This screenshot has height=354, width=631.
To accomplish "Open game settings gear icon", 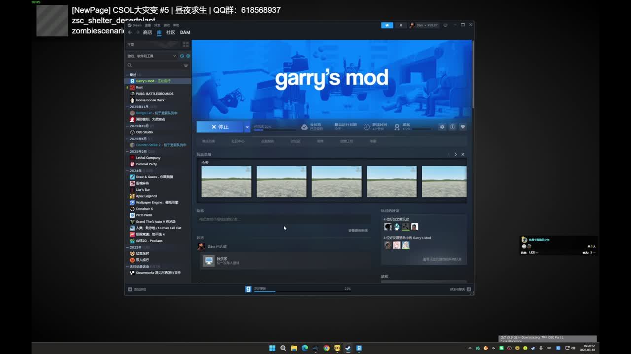I will 442,127.
